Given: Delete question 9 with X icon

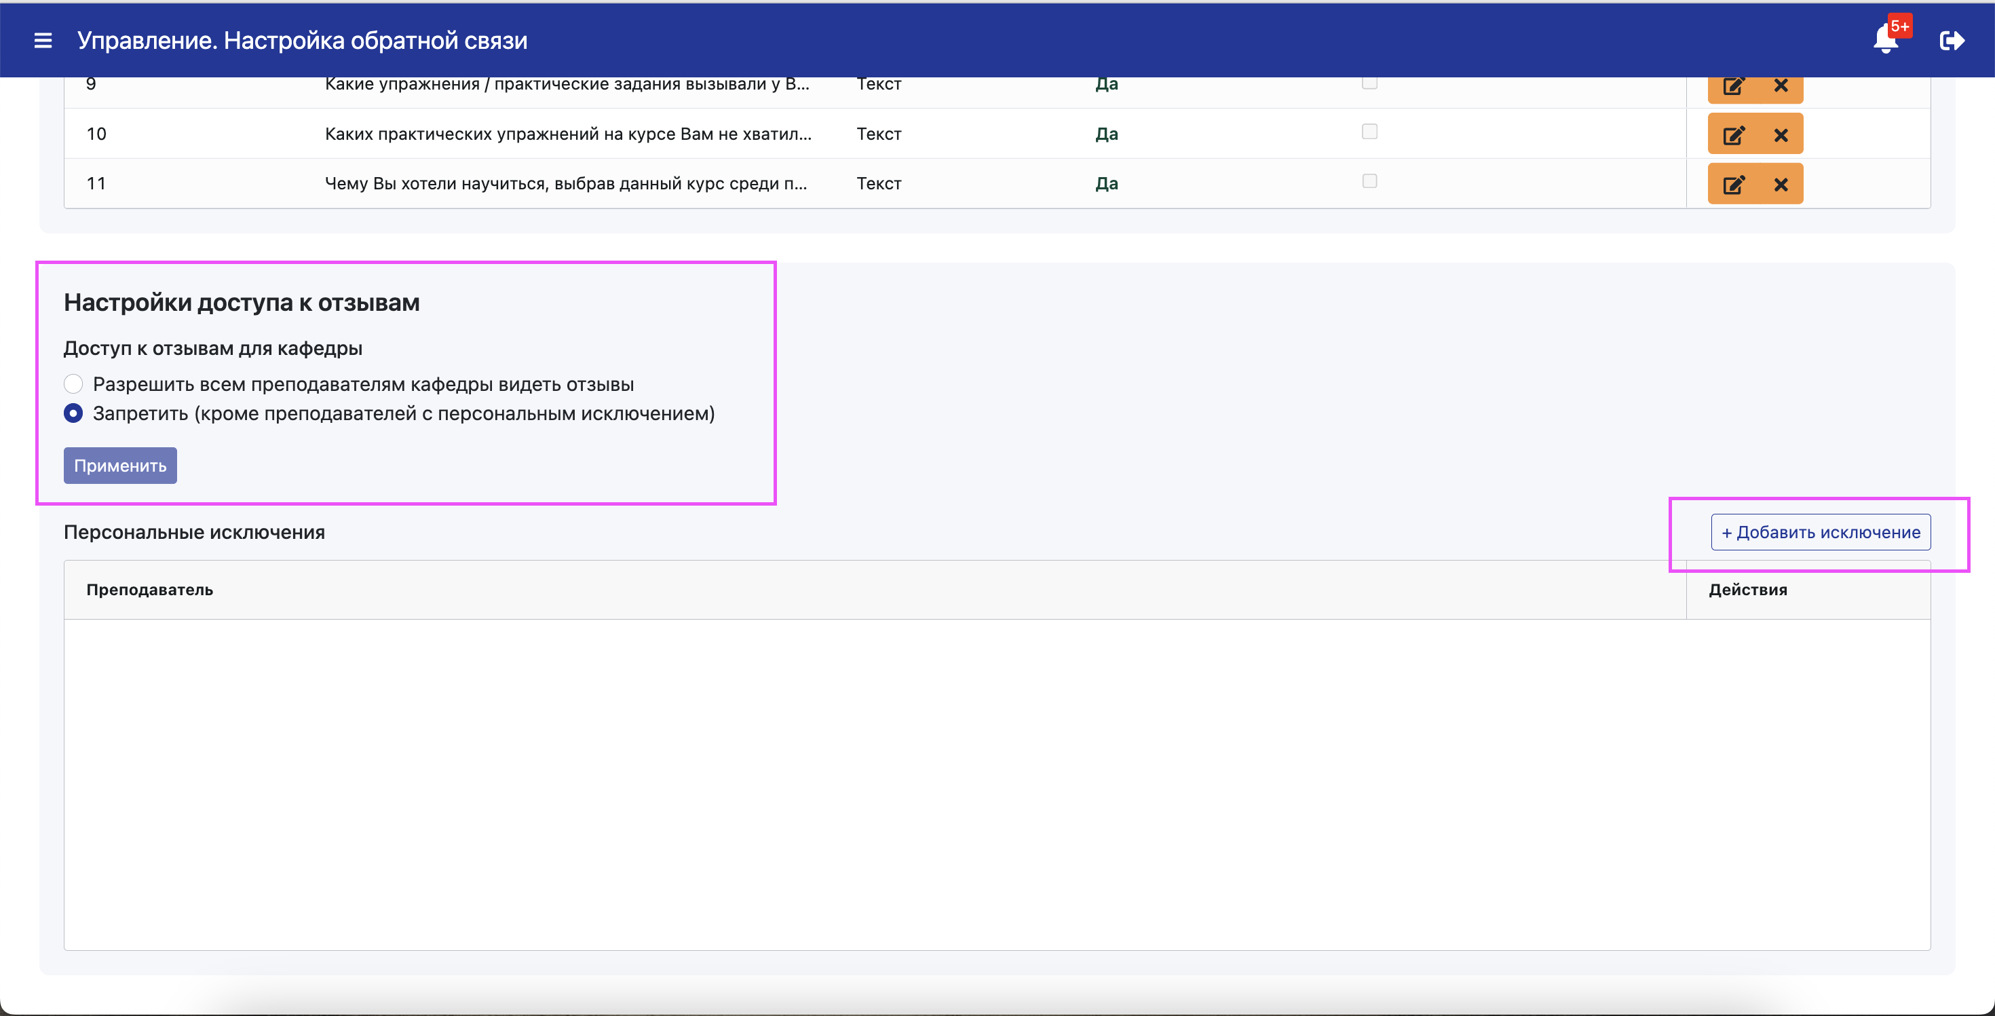Looking at the screenshot, I should tap(1781, 87).
